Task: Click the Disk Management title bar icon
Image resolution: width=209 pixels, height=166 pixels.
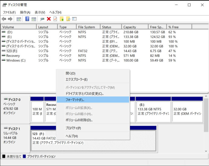Action: 5,5
